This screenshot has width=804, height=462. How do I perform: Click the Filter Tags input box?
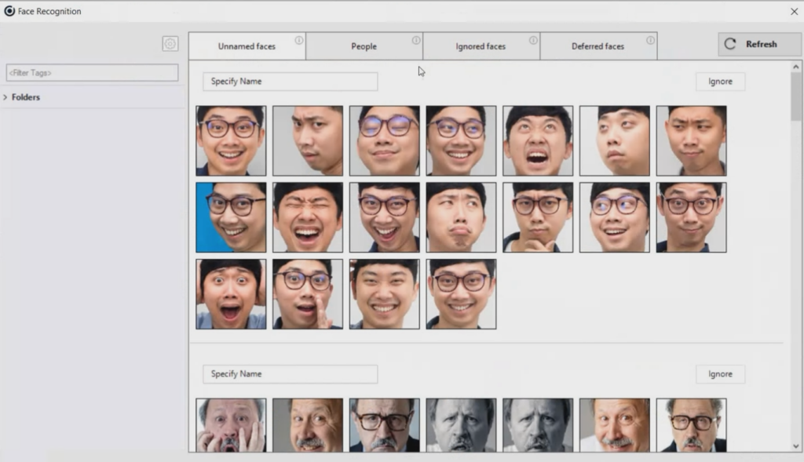[x=93, y=73]
